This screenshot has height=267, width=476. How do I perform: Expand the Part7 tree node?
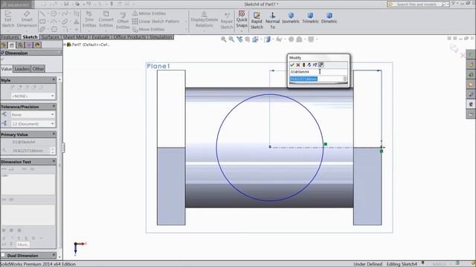tap(65, 44)
